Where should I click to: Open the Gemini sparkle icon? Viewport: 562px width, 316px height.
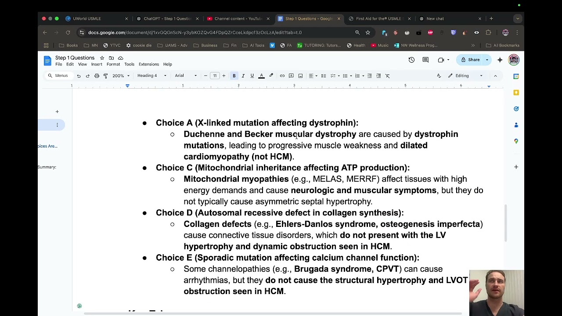click(500, 60)
